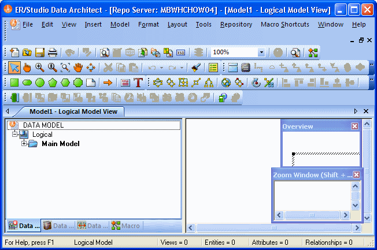Insert a green hexagon shape

pos(65,83)
